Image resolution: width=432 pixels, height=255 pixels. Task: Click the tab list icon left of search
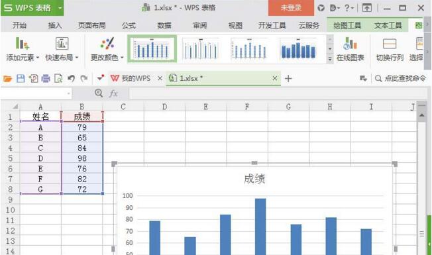coord(363,79)
